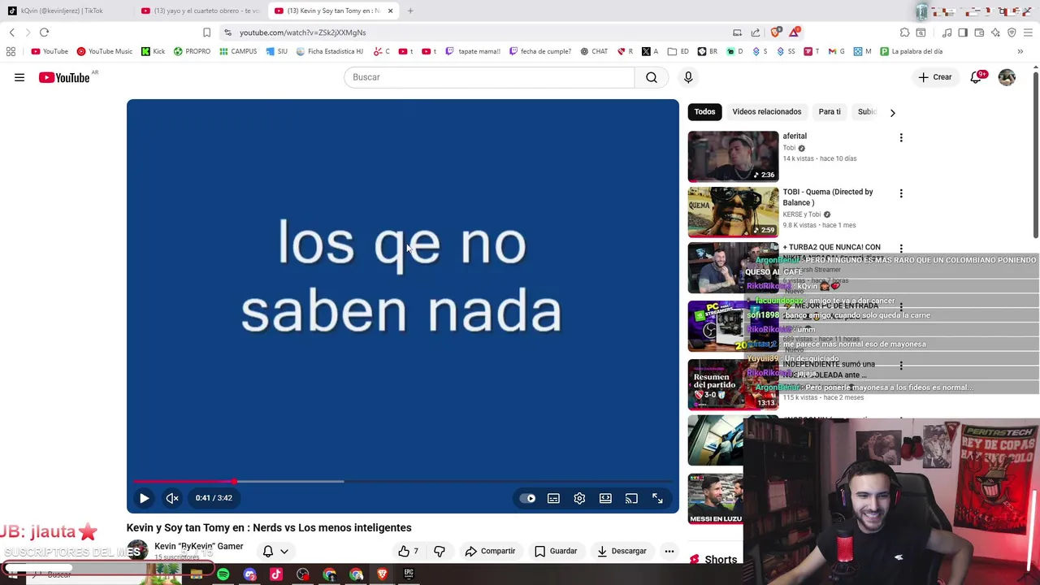Click the Compartir share button
This screenshot has width=1040, height=585.
pyautogui.click(x=490, y=551)
